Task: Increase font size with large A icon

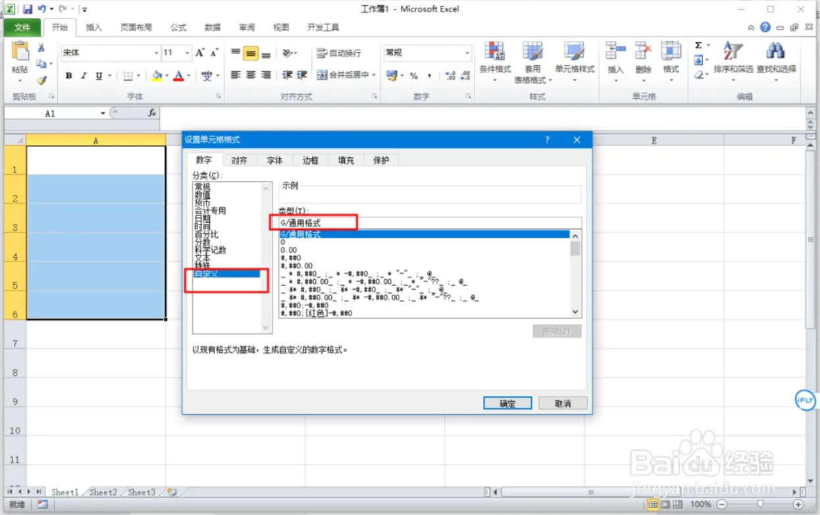Action: (x=200, y=53)
